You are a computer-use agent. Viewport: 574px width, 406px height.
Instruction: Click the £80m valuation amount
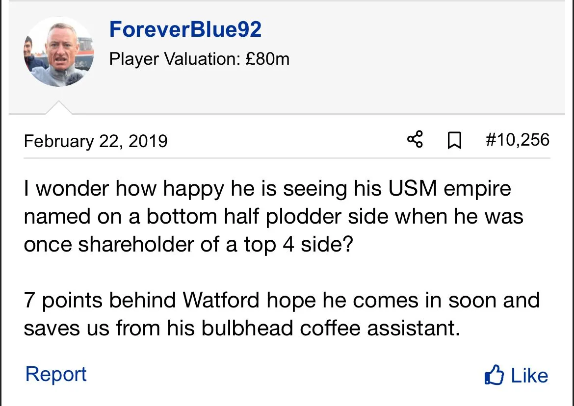pyautogui.click(x=267, y=59)
